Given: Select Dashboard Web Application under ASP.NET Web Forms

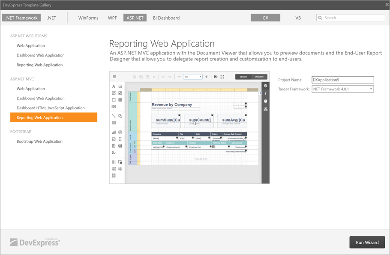Looking at the screenshot, I should pyautogui.click(x=41, y=55).
